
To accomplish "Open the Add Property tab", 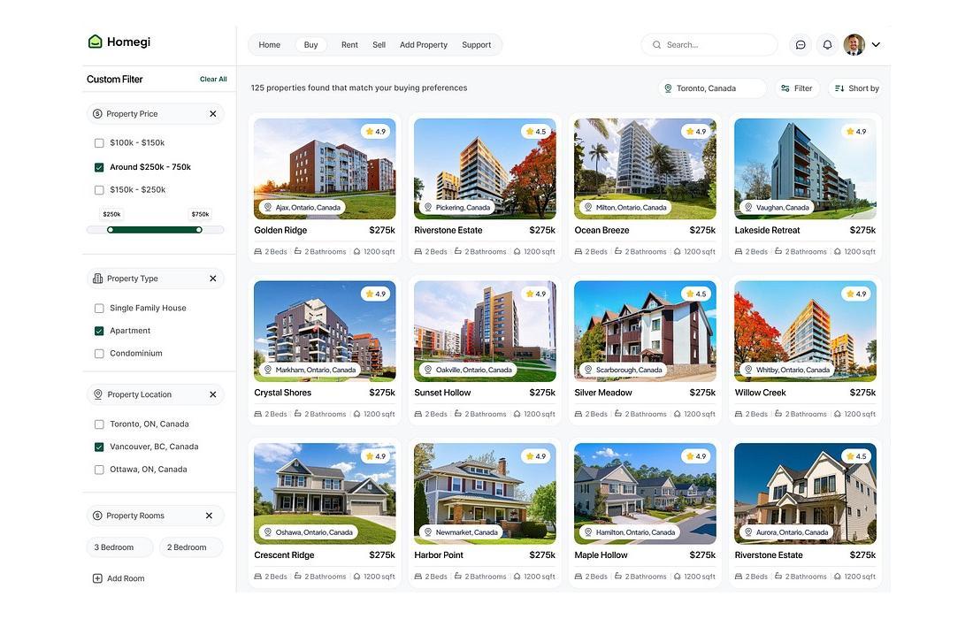I will pos(423,45).
